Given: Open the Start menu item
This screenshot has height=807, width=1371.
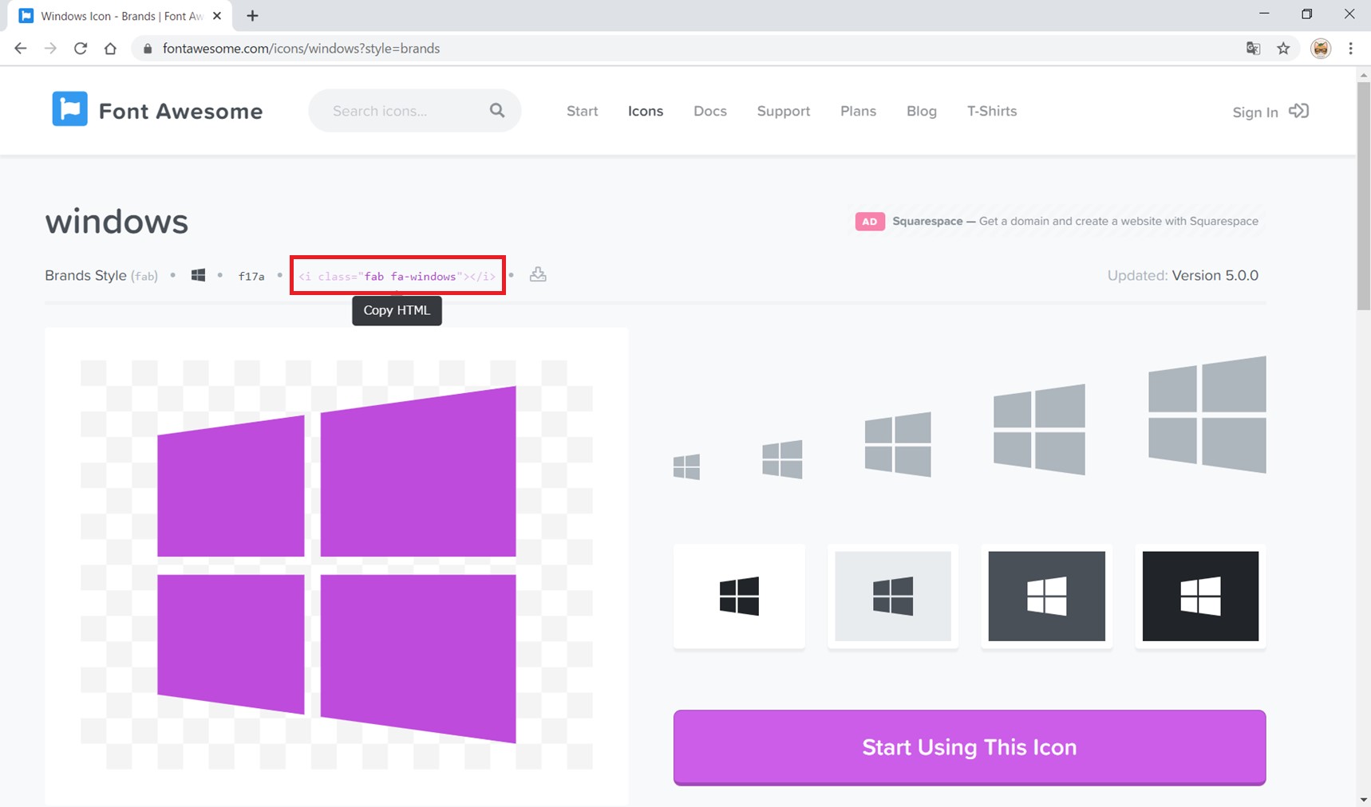Looking at the screenshot, I should point(582,111).
